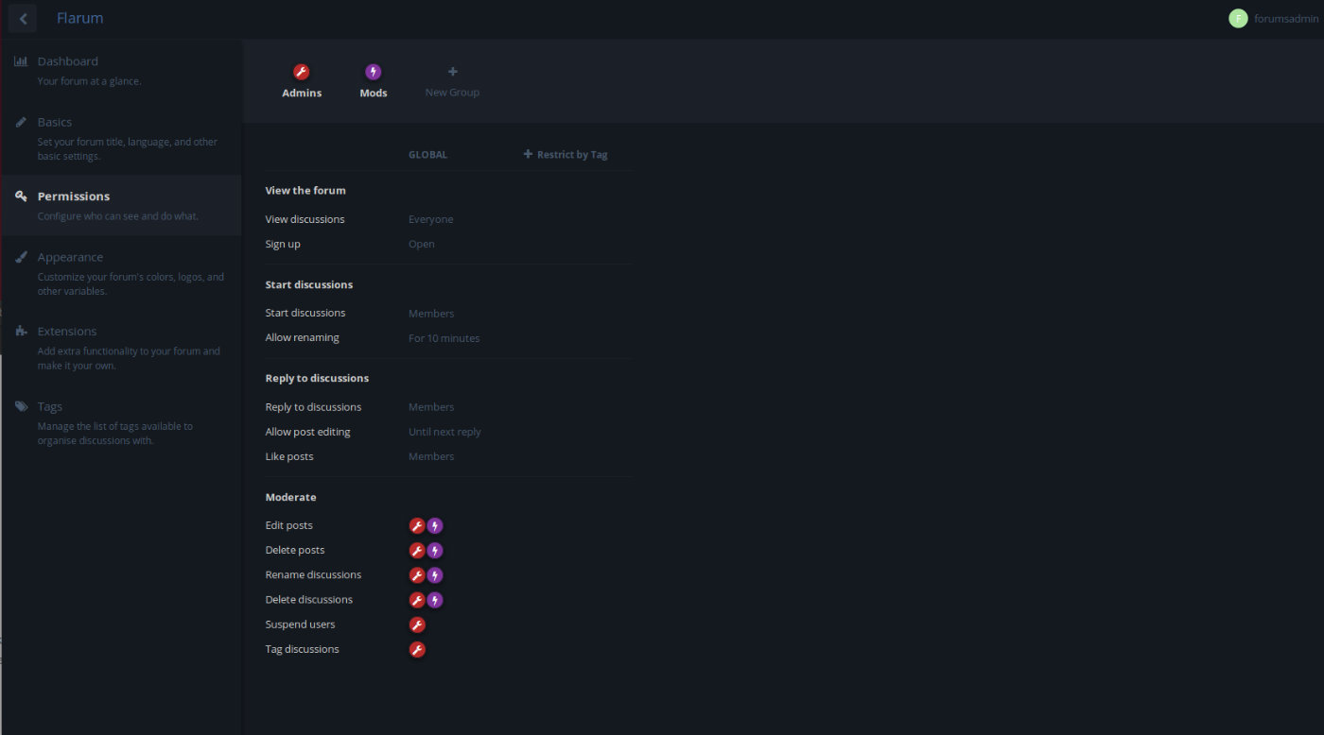Open the Dashboard section
The width and height of the screenshot is (1324, 735).
121,70
